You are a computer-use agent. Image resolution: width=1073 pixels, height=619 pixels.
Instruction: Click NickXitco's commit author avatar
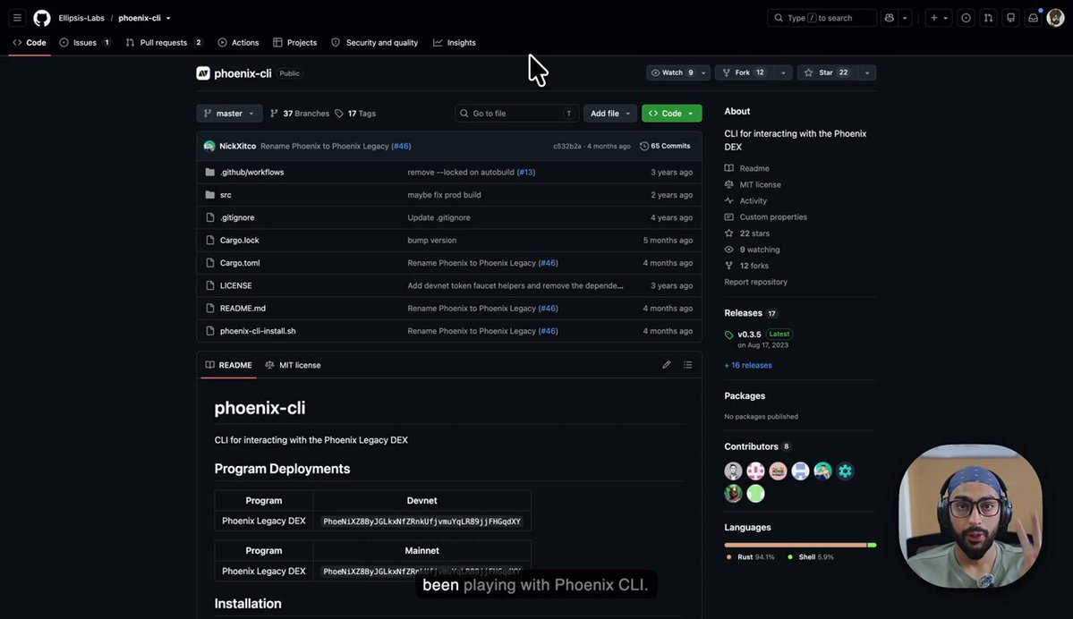pos(209,146)
